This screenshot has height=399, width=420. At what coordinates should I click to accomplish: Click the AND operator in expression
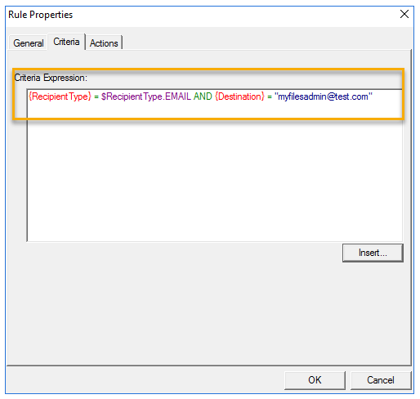(203, 96)
